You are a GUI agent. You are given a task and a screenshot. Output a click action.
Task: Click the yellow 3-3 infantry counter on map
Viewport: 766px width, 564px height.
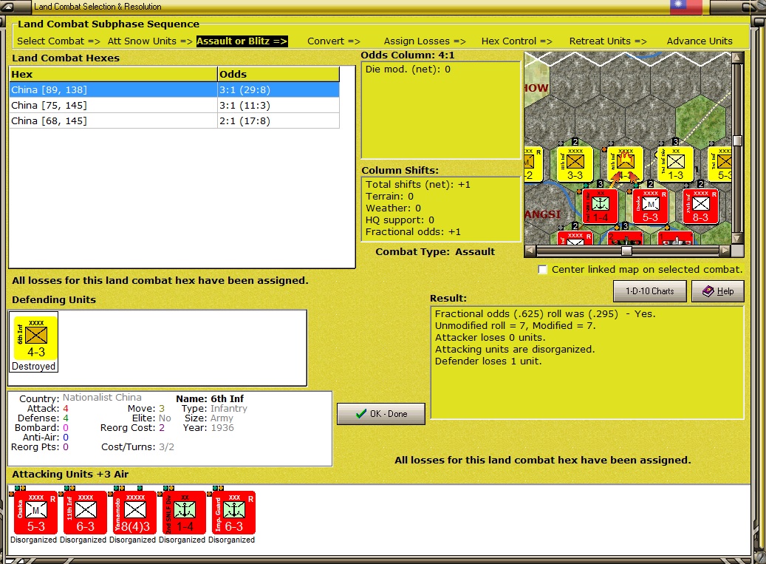tap(575, 165)
